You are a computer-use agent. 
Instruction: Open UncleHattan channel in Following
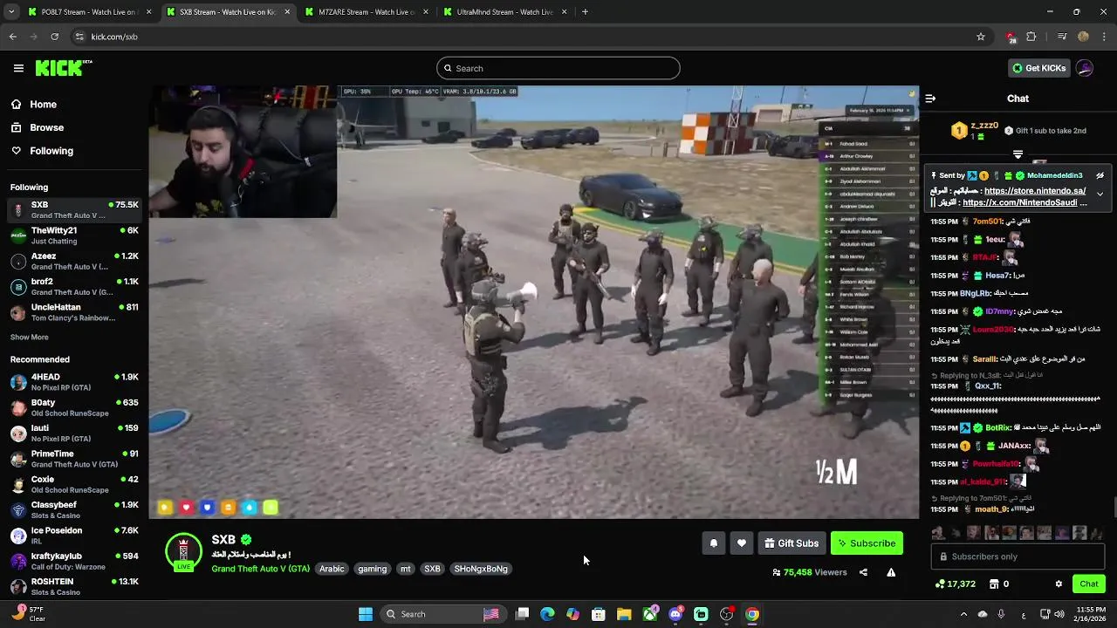click(x=74, y=312)
